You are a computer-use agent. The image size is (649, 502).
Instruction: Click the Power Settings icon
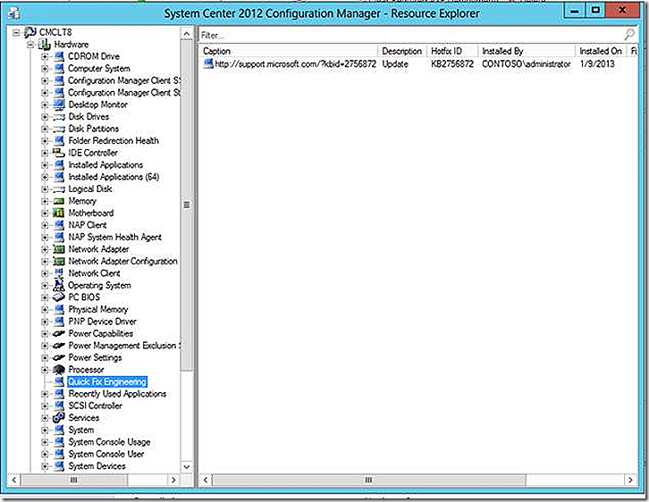pyautogui.click(x=59, y=357)
